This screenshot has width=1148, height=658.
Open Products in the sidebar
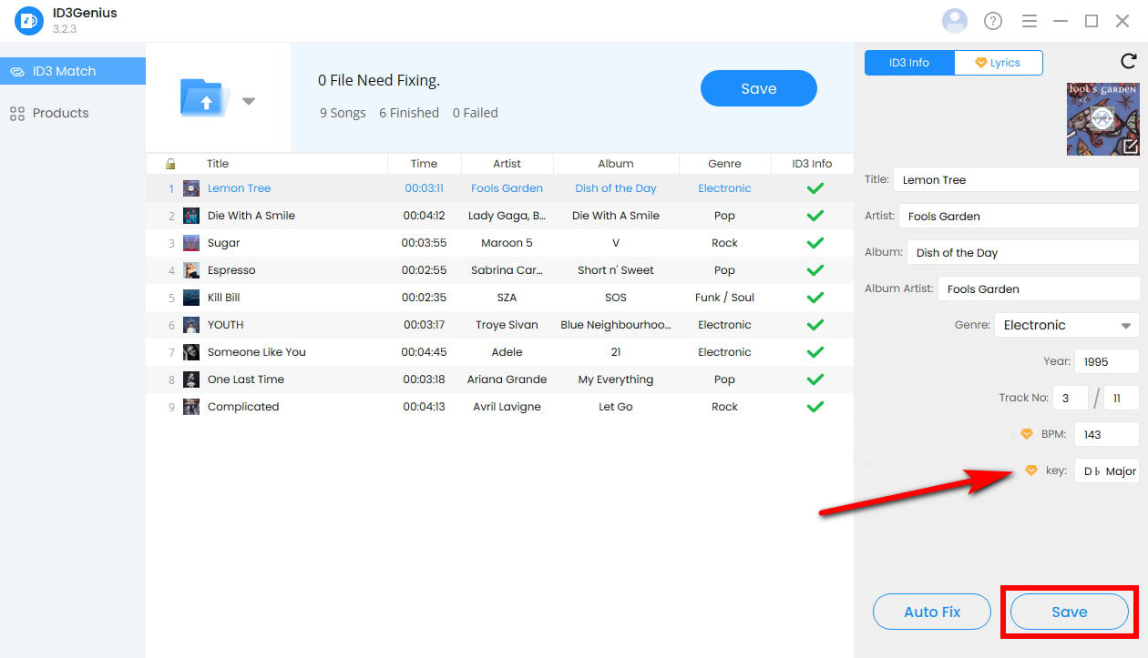point(60,113)
